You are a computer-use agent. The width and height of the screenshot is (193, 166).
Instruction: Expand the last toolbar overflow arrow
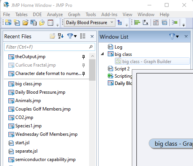coord(183,25)
